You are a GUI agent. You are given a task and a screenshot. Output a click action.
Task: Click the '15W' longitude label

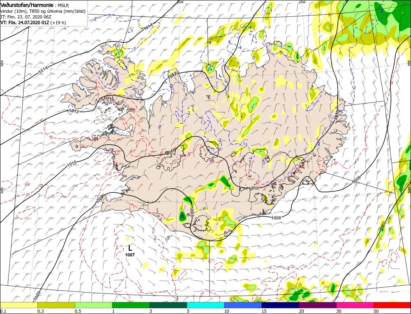(302, 2)
